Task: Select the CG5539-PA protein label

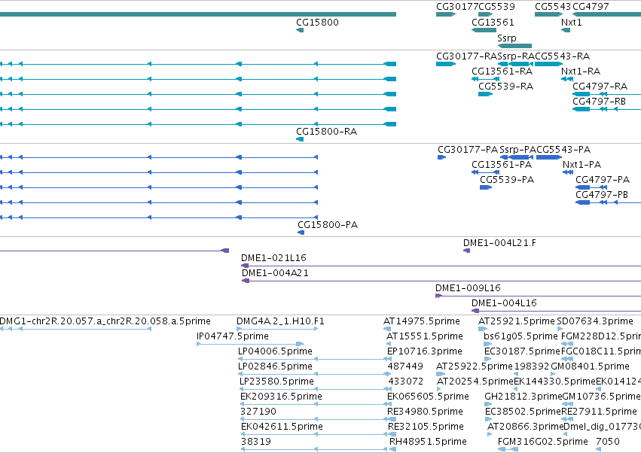Action: (507, 180)
